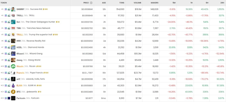Click the lightning 200 boost badge on SAMMY
226x102 pixels.
(45, 9)
